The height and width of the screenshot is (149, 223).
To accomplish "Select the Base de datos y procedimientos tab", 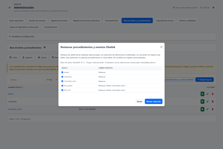I will click(x=137, y=21).
